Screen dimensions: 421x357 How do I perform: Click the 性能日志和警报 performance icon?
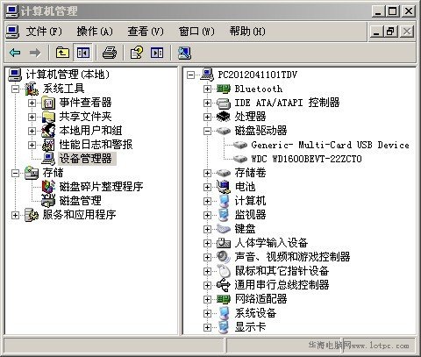(x=48, y=145)
